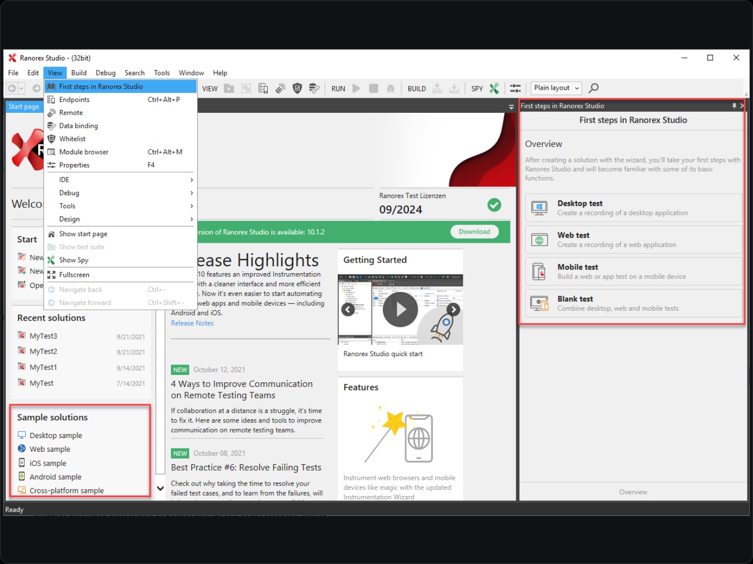Select First steps in Ranorex Studio menu item
The height and width of the screenshot is (564, 753).
pos(120,86)
